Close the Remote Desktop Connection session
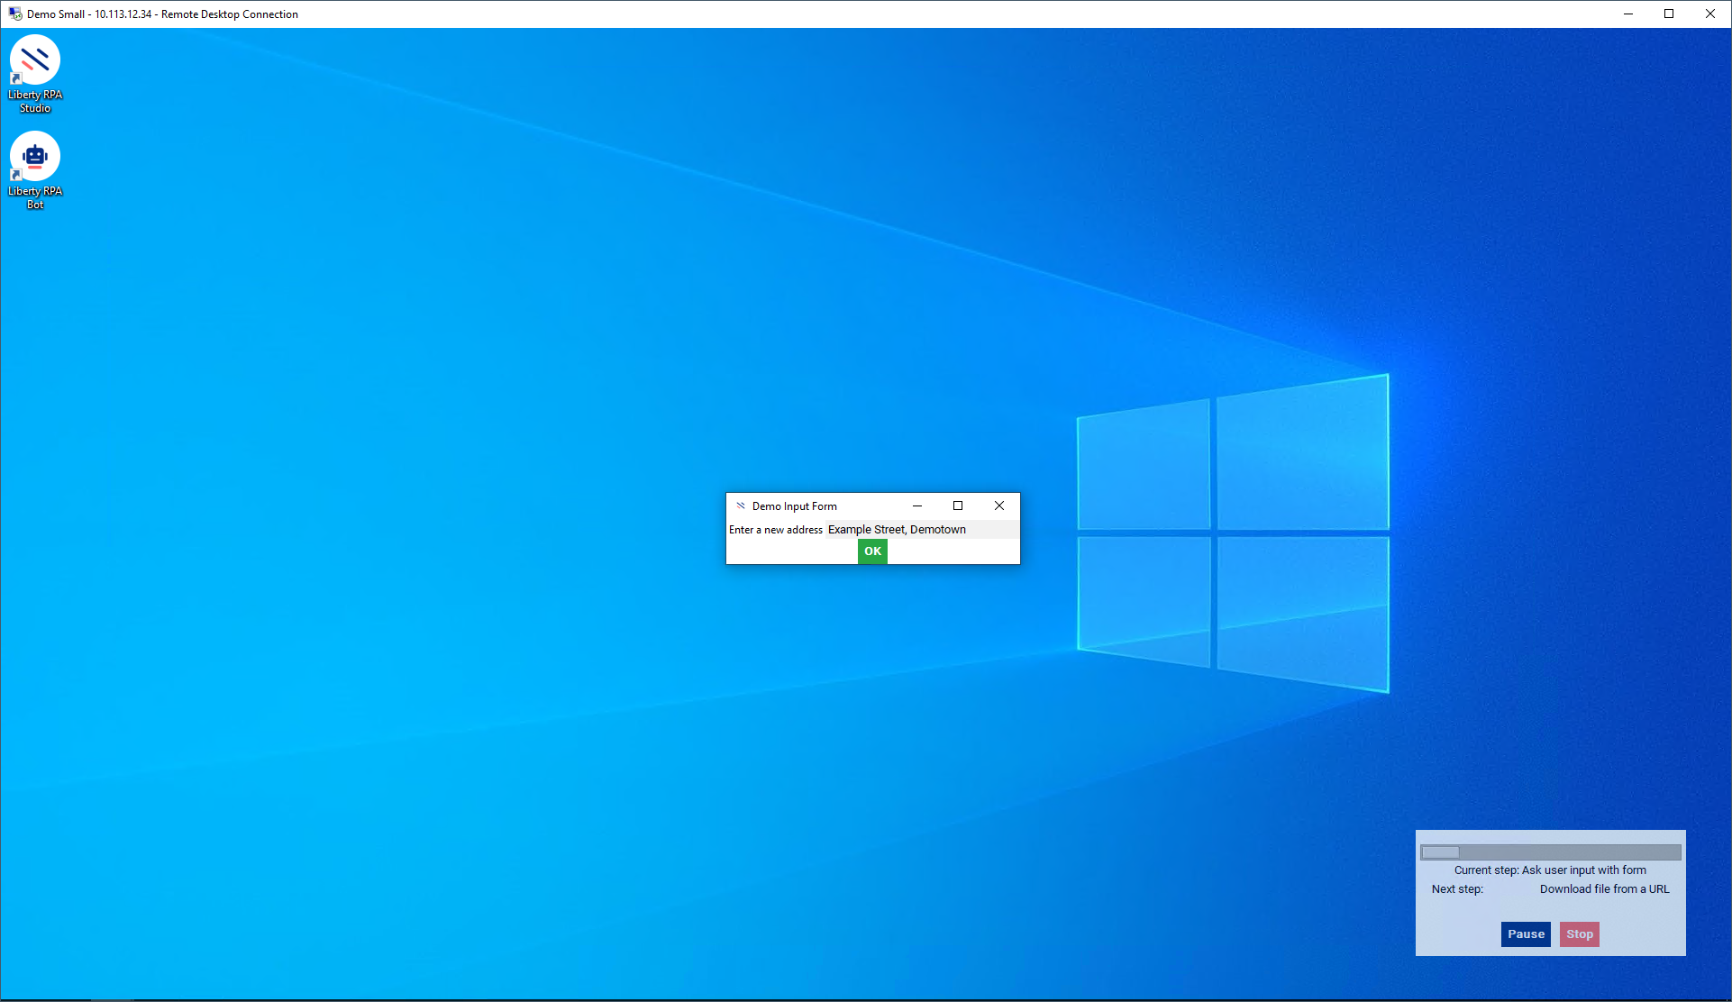Screen dimensions: 1732x1002 (x=1710, y=14)
